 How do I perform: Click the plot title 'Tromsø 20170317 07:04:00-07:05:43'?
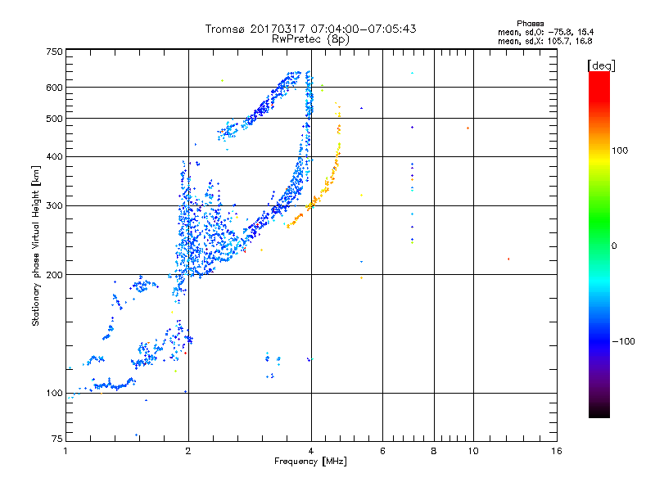pyautogui.click(x=310, y=29)
